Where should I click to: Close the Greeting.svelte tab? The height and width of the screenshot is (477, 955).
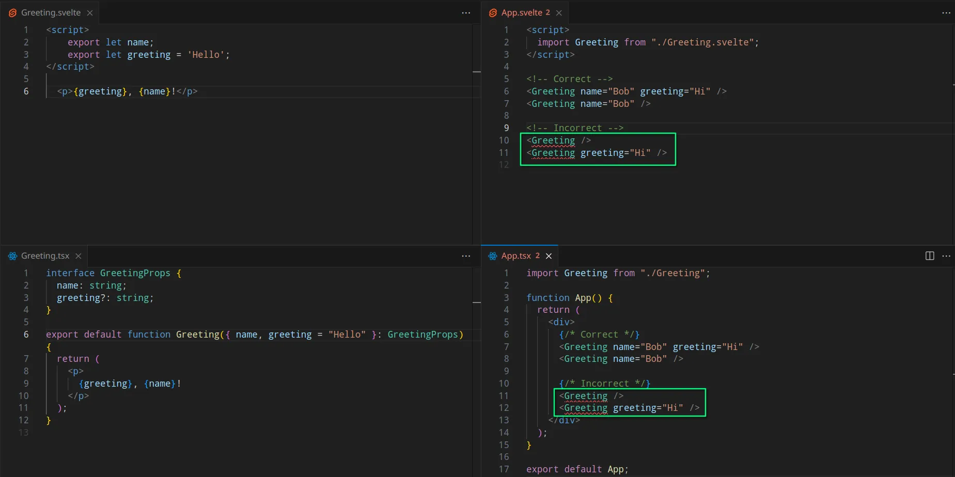(90, 13)
